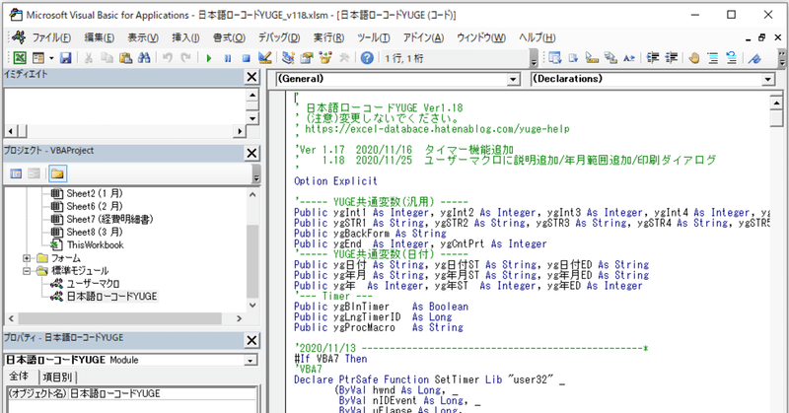Open edit toolbar options arrow after the Toggle Bookmark icon
The image size is (789, 413).
point(781,58)
